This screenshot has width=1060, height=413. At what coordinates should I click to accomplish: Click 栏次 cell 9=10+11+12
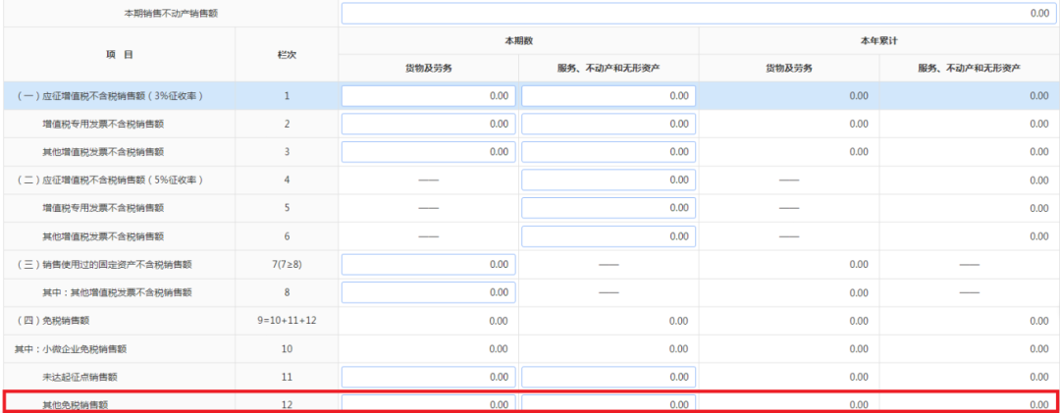[x=287, y=321]
